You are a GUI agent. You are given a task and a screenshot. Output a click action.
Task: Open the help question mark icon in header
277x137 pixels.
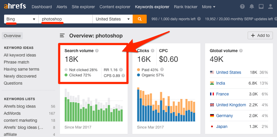[243, 7]
